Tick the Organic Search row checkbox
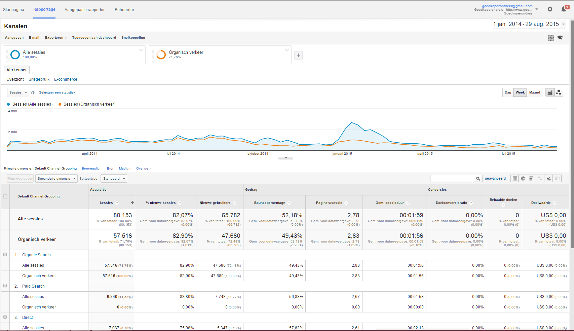 click(x=5, y=254)
